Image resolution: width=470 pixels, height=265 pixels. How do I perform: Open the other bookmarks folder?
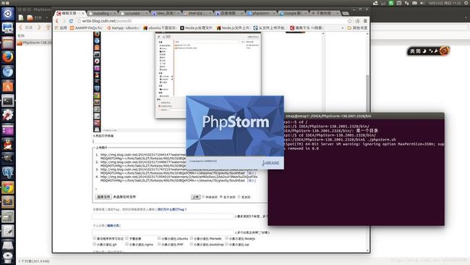[357, 28]
